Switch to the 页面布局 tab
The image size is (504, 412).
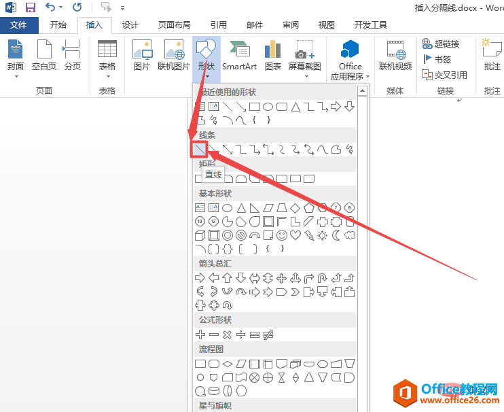174,25
